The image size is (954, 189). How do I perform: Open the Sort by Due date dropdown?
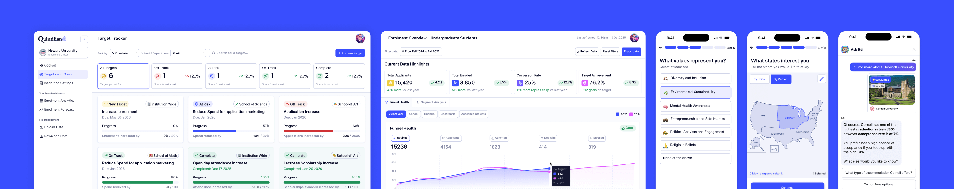click(124, 53)
